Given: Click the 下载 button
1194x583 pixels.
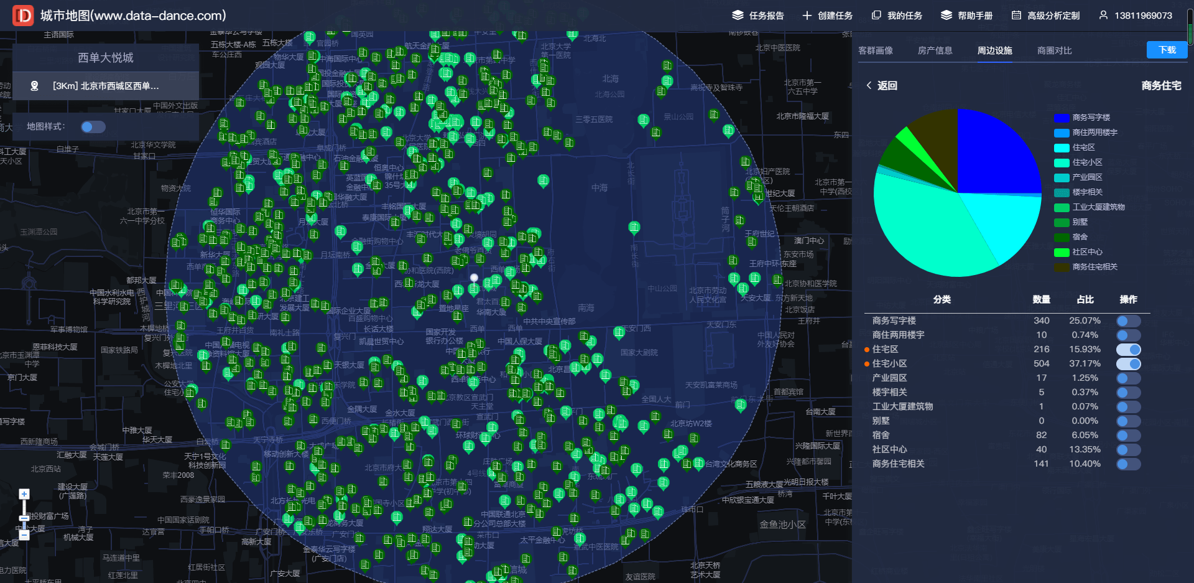Looking at the screenshot, I should pyautogui.click(x=1167, y=50).
